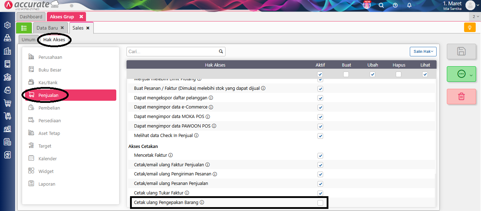The image size is (481, 211).
Task: Open the Salin Hak dropdown
Action: pos(423,51)
